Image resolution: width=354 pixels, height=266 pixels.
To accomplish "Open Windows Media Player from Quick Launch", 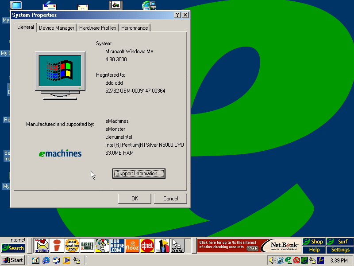I will 66,260.
